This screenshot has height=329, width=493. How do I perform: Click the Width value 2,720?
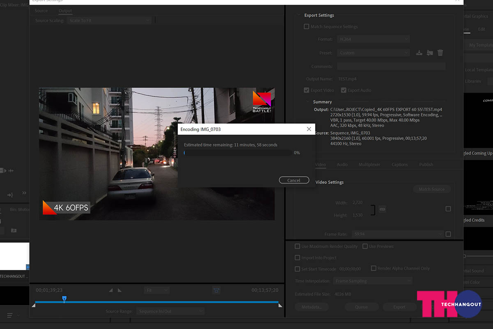click(x=357, y=202)
